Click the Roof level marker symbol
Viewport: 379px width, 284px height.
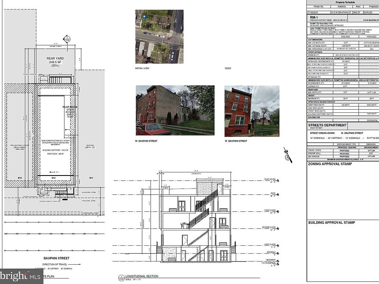tap(278, 194)
